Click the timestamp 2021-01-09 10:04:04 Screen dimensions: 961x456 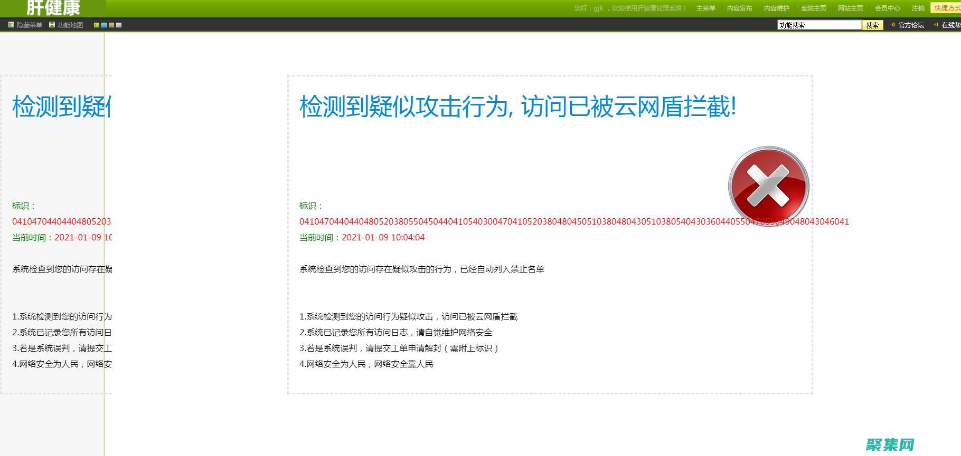(x=383, y=237)
